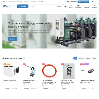Open the Intercold MLCM 443FT product image
The image size is (99, 99).
point(11,71)
